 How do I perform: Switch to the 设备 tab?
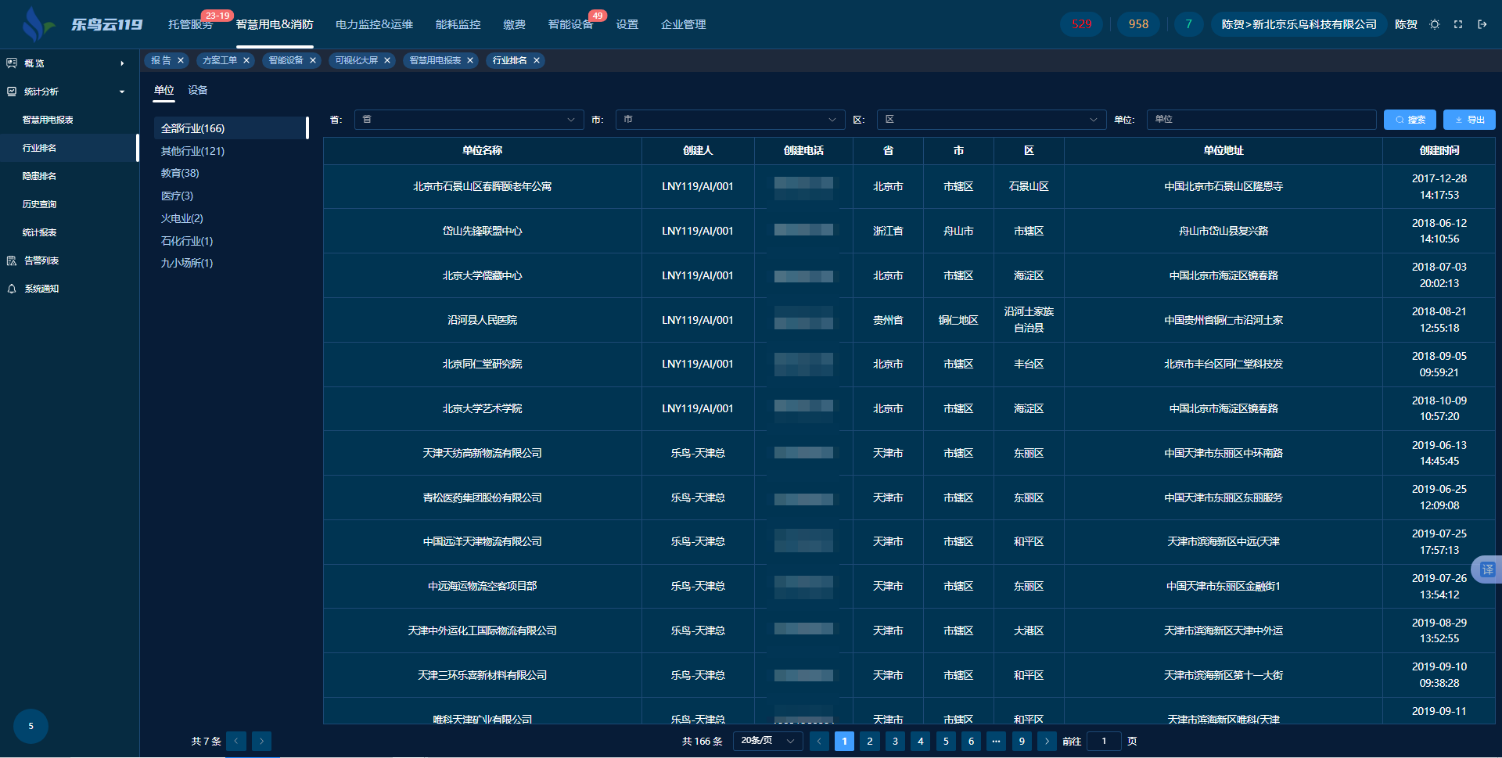[x=198, y=91]
